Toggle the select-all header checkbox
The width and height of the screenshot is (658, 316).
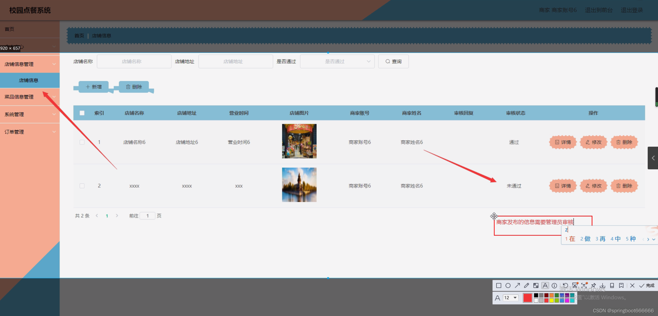[x=82, y=113]
